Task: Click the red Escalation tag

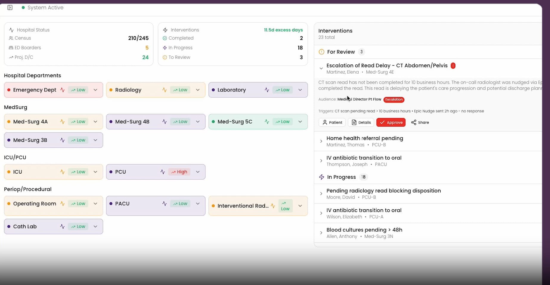Action: (x=394, y=99)
